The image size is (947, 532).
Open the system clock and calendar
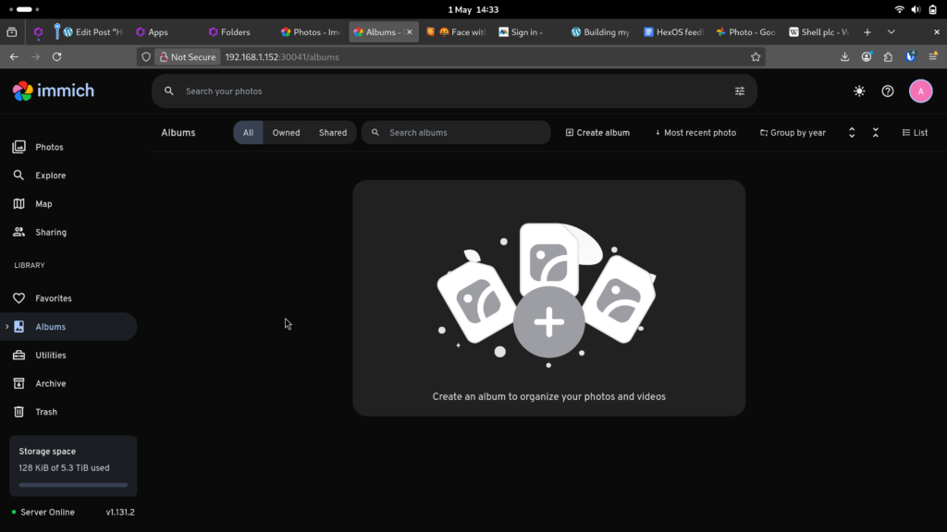(473, 9)
